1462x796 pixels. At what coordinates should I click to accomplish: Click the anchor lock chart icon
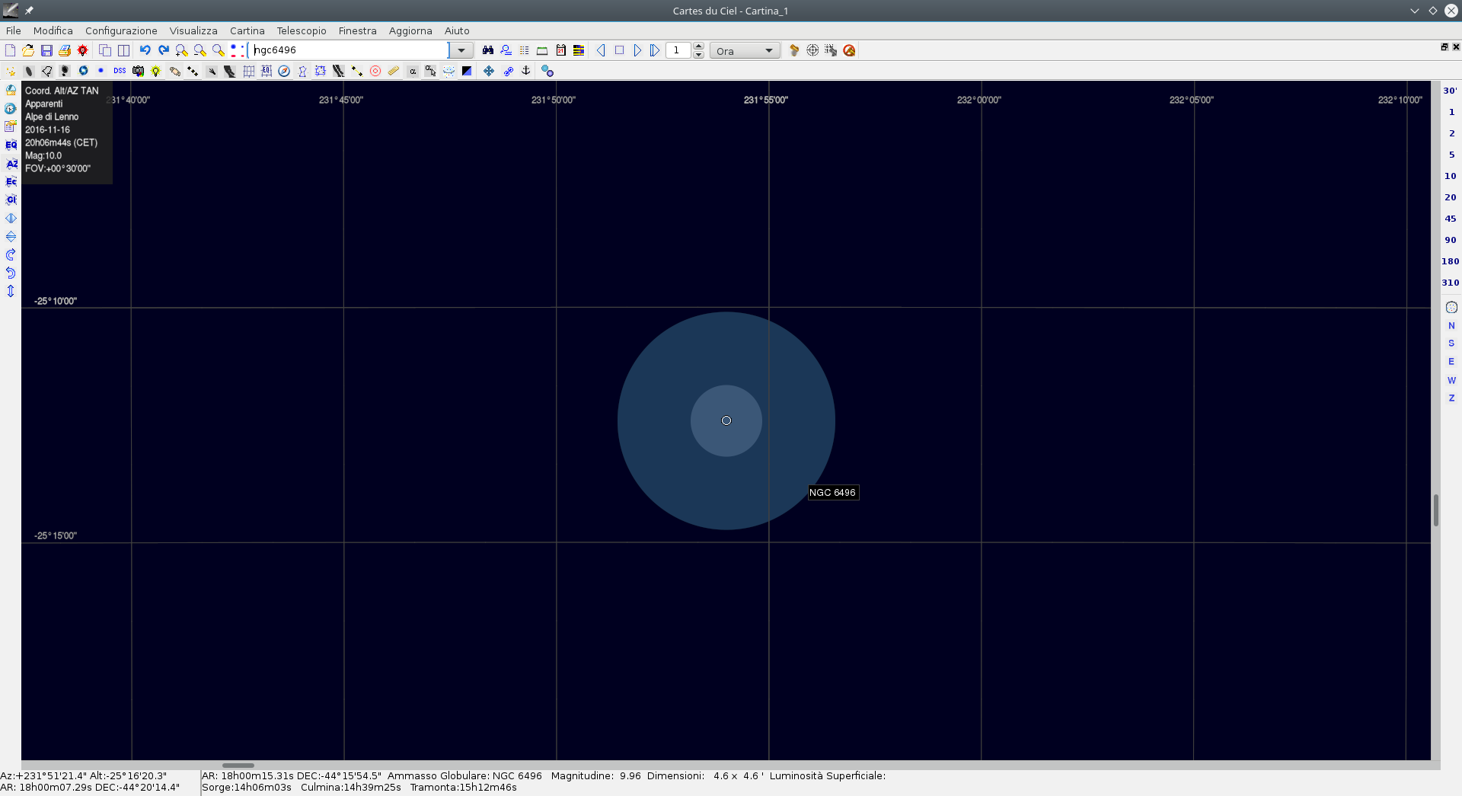[x=526, y=71]
